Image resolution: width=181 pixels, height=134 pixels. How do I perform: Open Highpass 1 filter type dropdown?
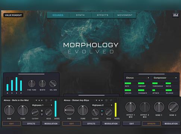tap(42, 105)
